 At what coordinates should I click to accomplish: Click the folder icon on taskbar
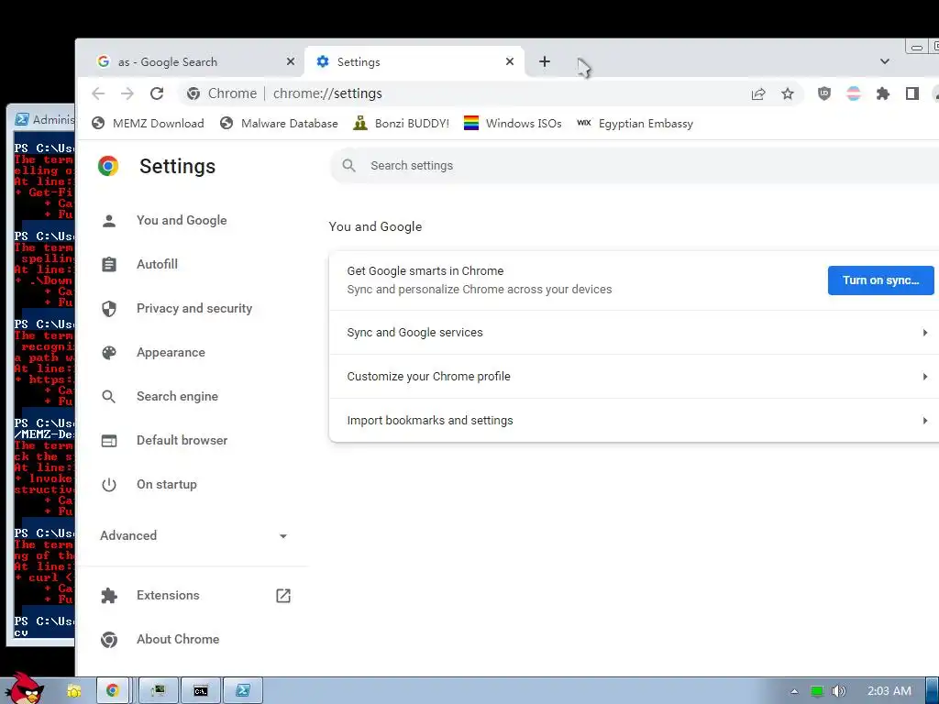pyautogui.click(x=74, y=691)
